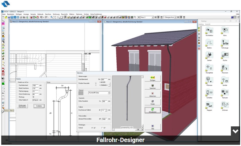This screenshot has width=241, height=146.
Task: Click the Fallrohr Makro tool in left toolbar
Action: (3, 112)
